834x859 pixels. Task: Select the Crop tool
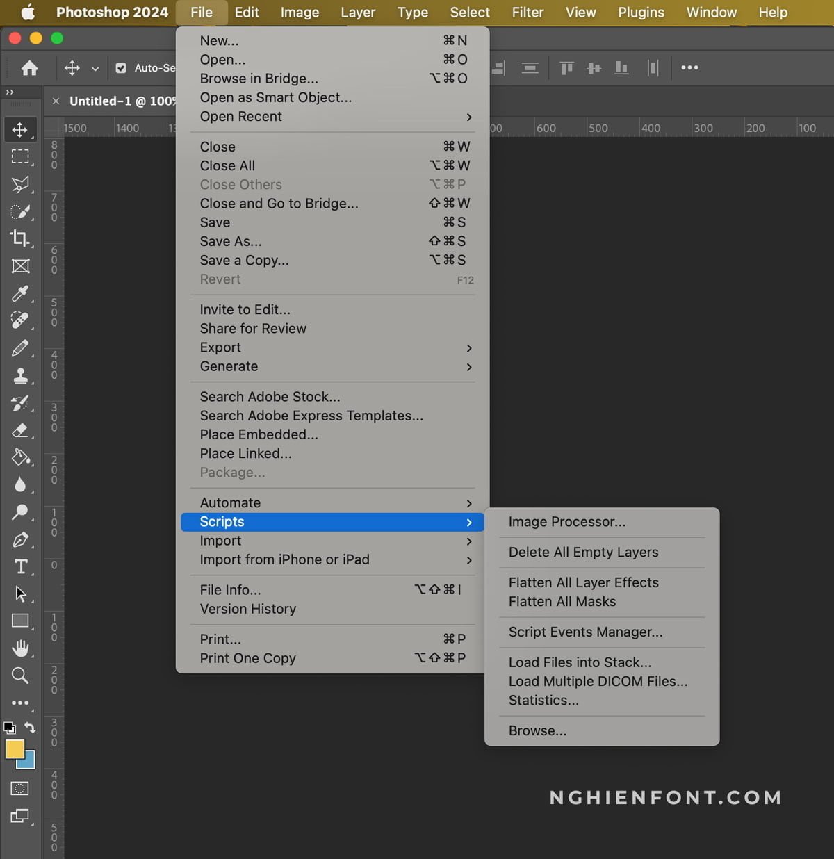tap(20, 238)
